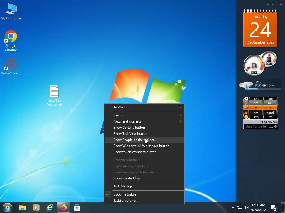Image resolution: width=285 pixels, height=213 pixels.
Task: Click the taskbar clock showing 12:30 AM
Action: tap(258, 207)
